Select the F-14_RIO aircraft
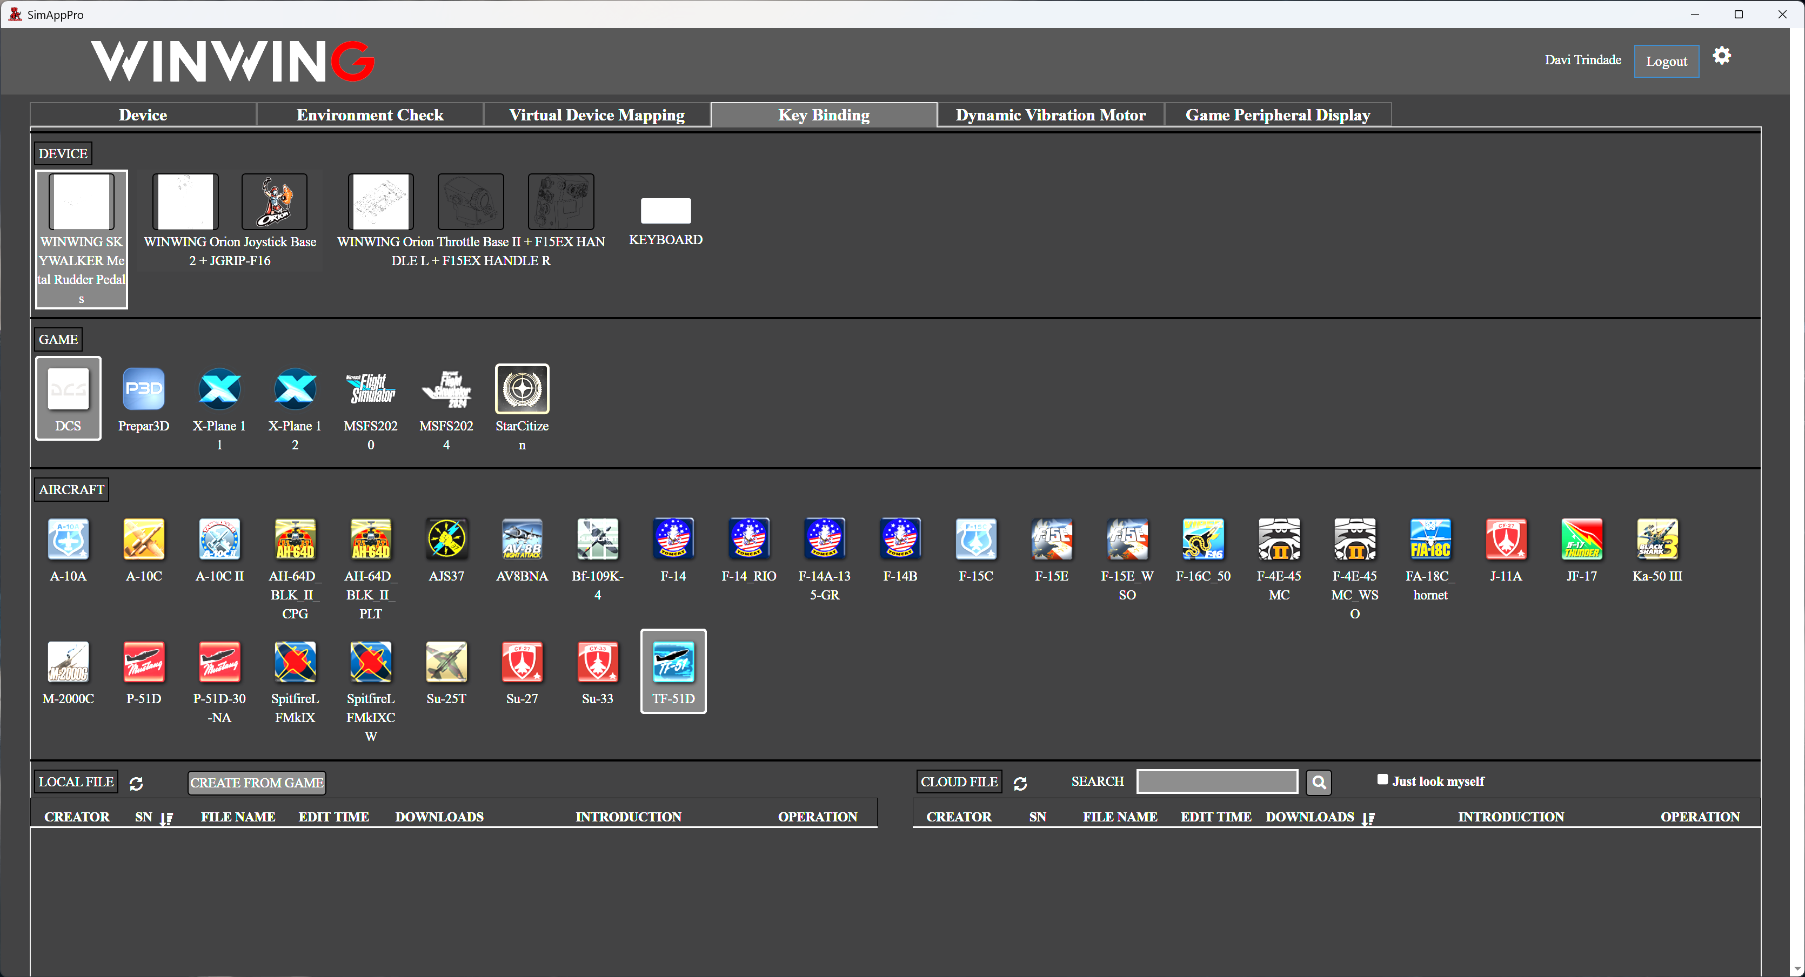Viewport: 1805px width, 977px height. [x=749, y=540]
